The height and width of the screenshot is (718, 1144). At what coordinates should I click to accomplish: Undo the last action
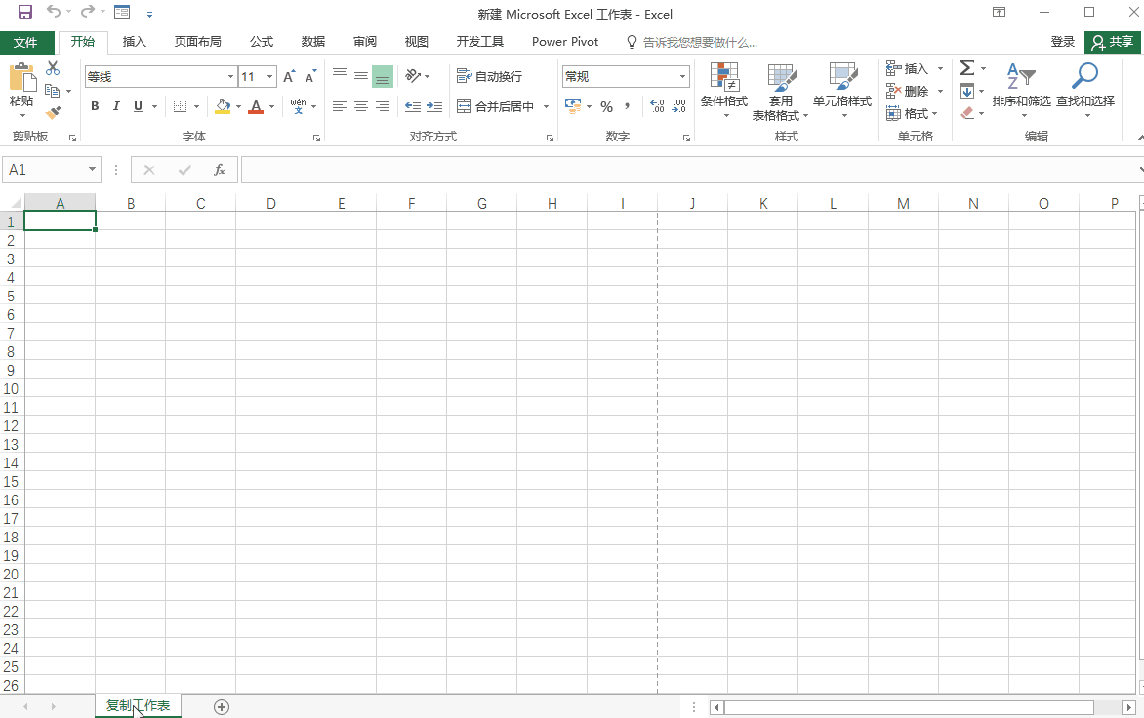pyautogui.click(x=54, y=11)
